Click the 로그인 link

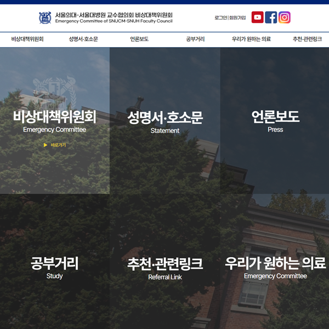tap(221, 18)
